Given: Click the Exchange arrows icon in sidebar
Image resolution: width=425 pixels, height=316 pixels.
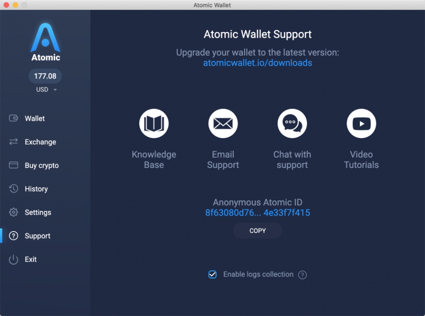Looking at the screenshot, I should (14, 141).
